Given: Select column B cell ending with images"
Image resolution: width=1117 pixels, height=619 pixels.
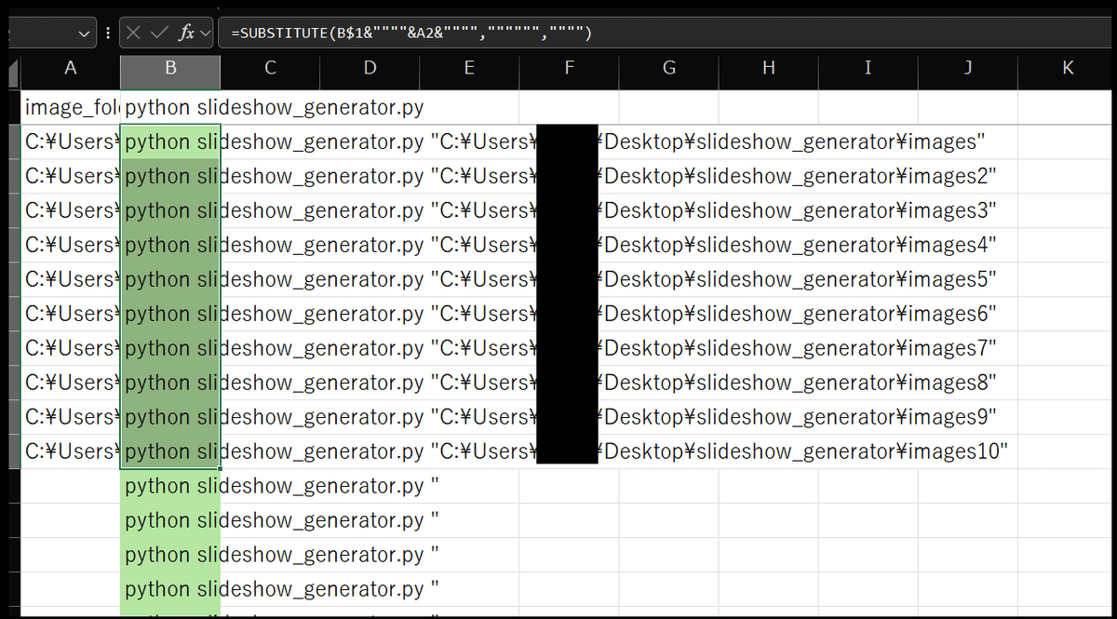Looking at the screenshot, I should pyautogui.click(x=170, y=141).
